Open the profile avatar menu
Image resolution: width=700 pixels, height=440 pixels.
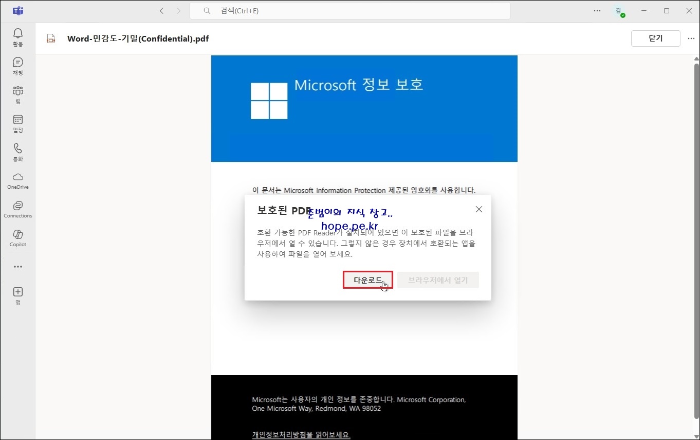(619, 11)
